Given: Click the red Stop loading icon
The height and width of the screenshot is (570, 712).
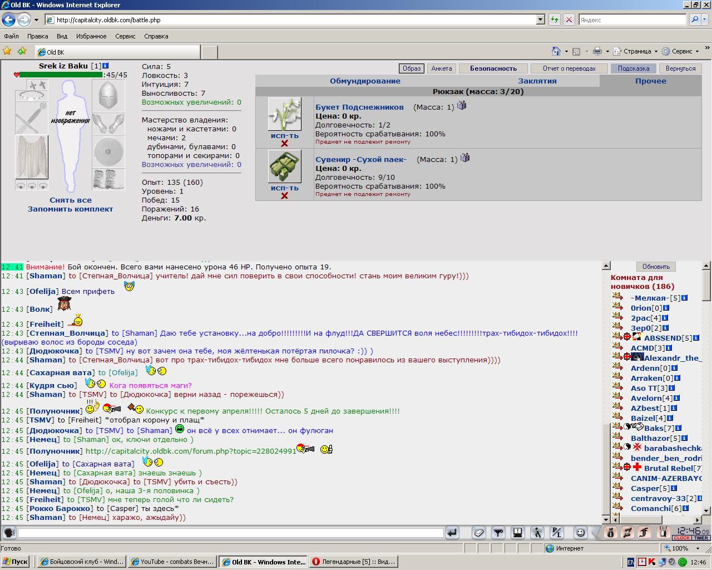Looking at the screenshot, I should pos(568,19).
